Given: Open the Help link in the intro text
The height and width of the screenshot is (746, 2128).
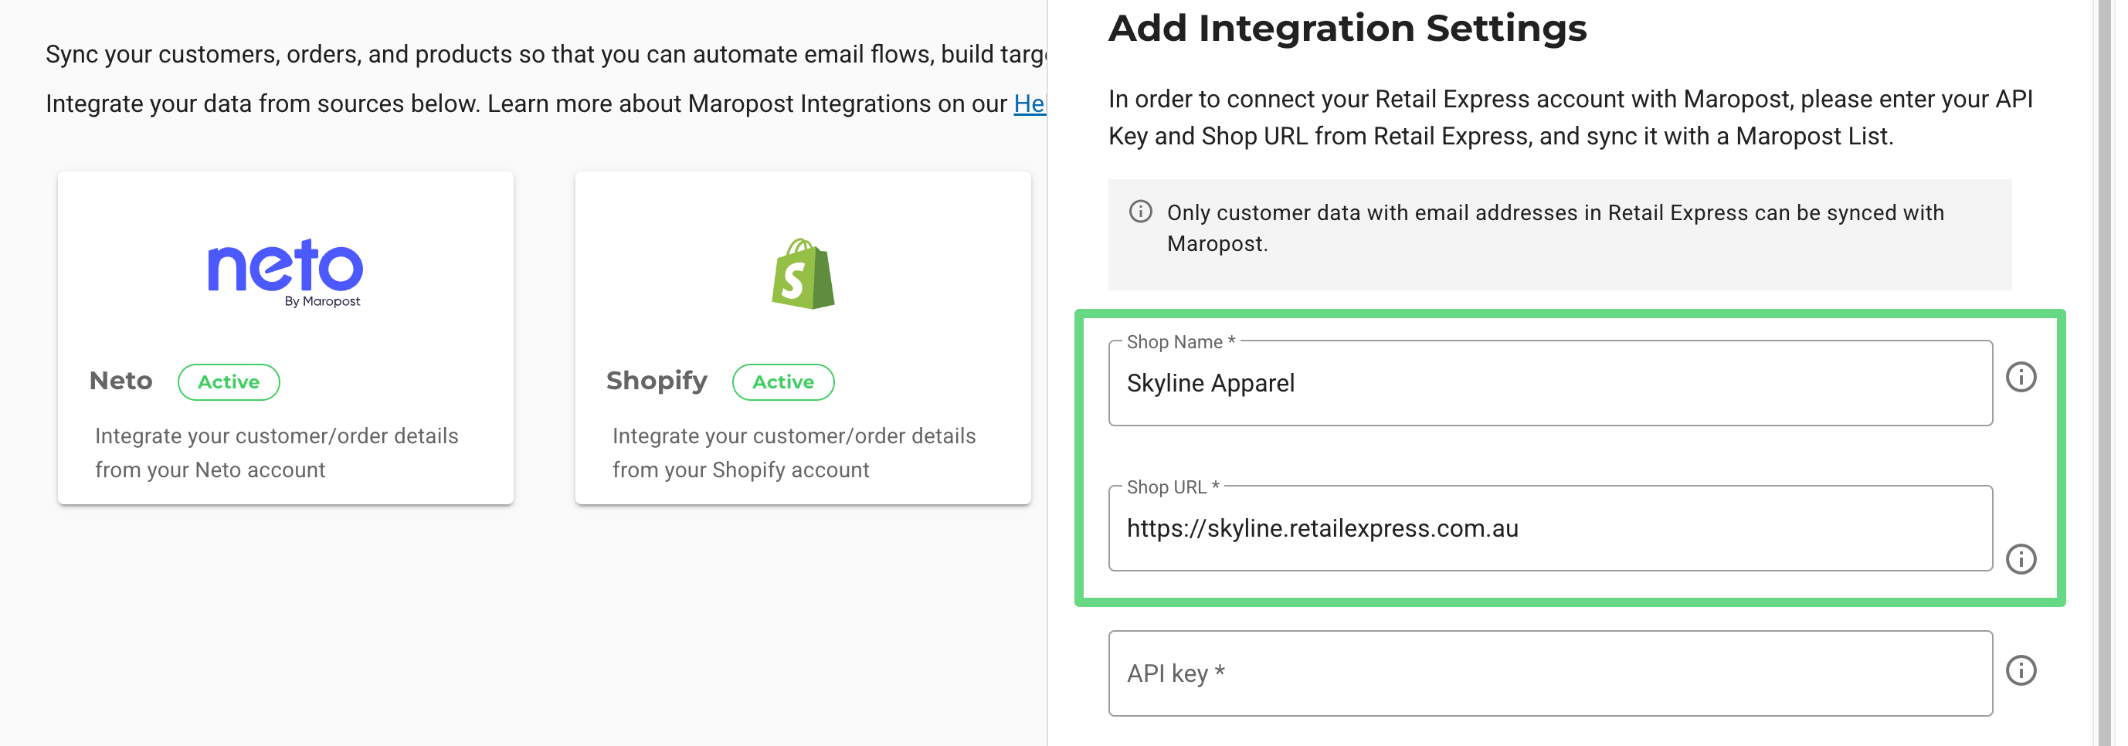Looking at the screenshot, I should 1029,104.
